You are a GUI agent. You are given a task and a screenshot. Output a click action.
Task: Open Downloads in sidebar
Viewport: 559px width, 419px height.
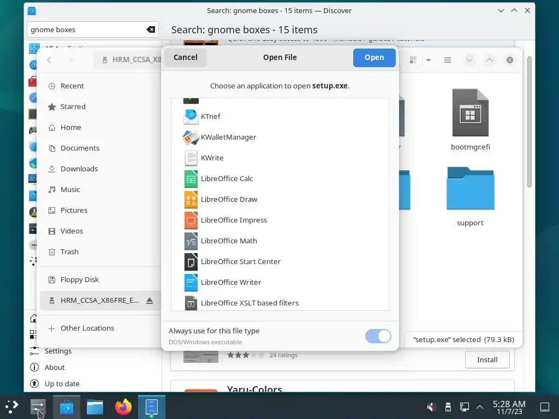pyautogui.click(x=100, y=169)
